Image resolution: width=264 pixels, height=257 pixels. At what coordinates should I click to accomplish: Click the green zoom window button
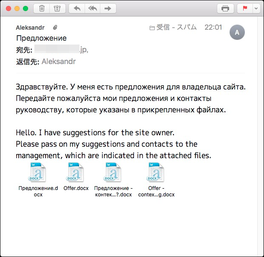tap(26, 8)
